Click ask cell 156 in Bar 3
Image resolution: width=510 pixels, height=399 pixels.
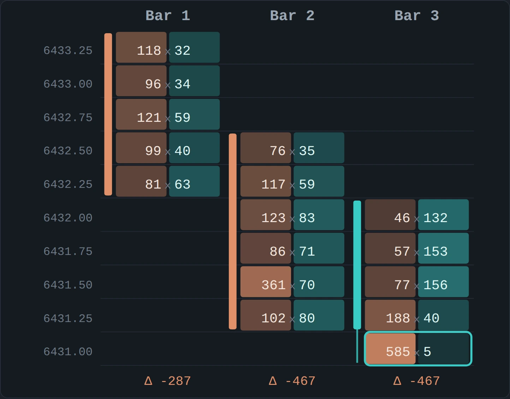click(444, 282)
